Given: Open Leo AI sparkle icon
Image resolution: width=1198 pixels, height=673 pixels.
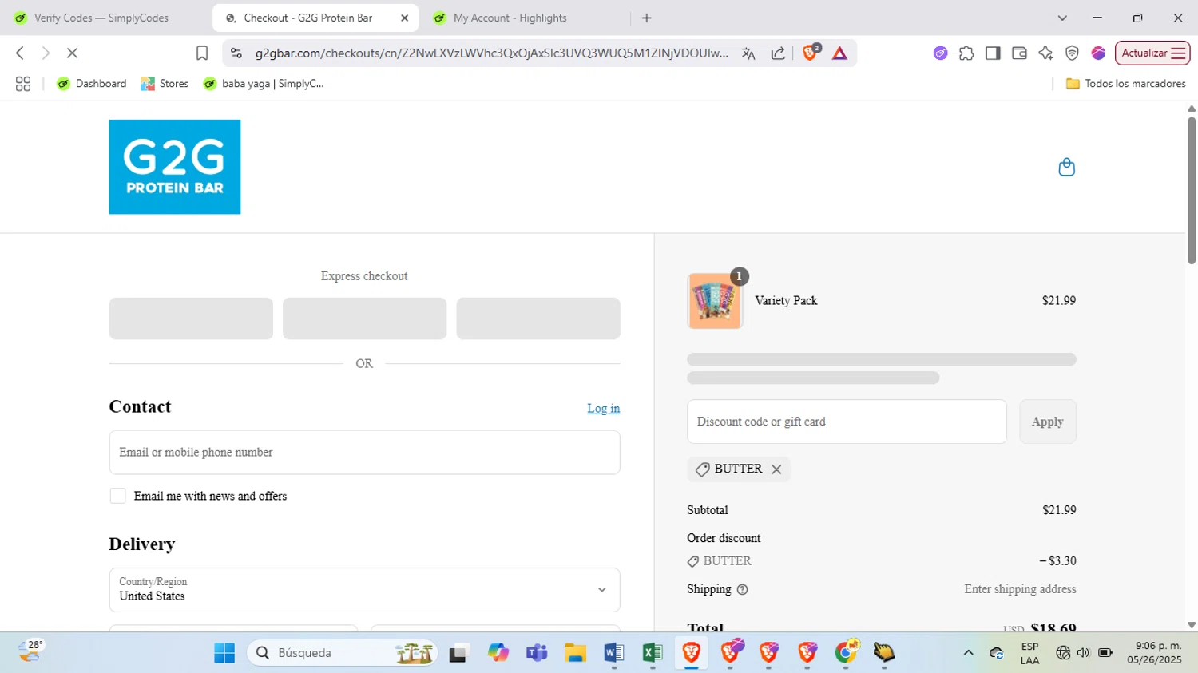Looking at the screenshot, I should coord(1045,53).
